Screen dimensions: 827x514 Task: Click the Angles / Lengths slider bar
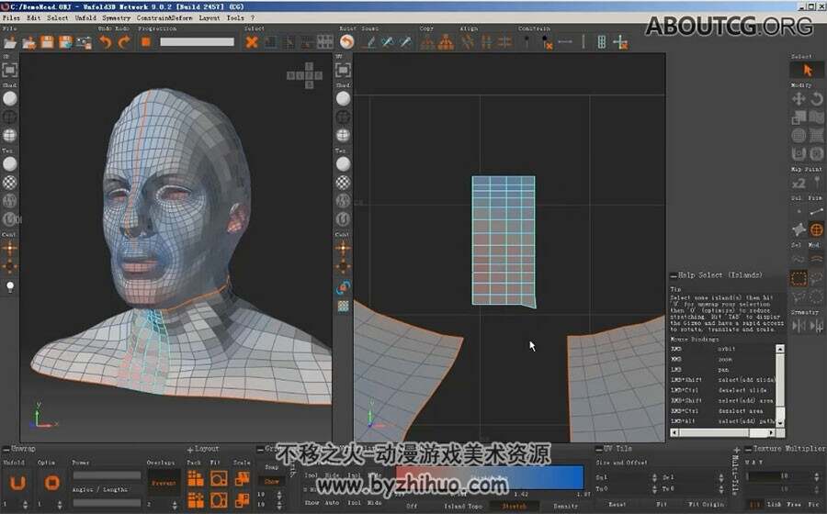point(108,503)
